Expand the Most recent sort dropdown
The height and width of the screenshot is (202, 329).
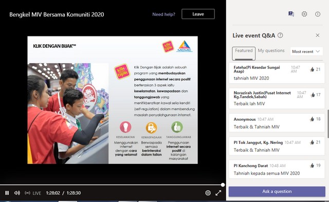click(x=306, y=51)
